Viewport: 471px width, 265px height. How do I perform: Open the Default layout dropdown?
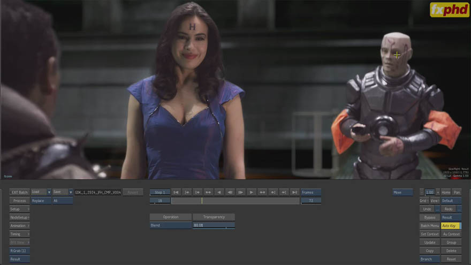pyautogui.click(x=451, y=201)
